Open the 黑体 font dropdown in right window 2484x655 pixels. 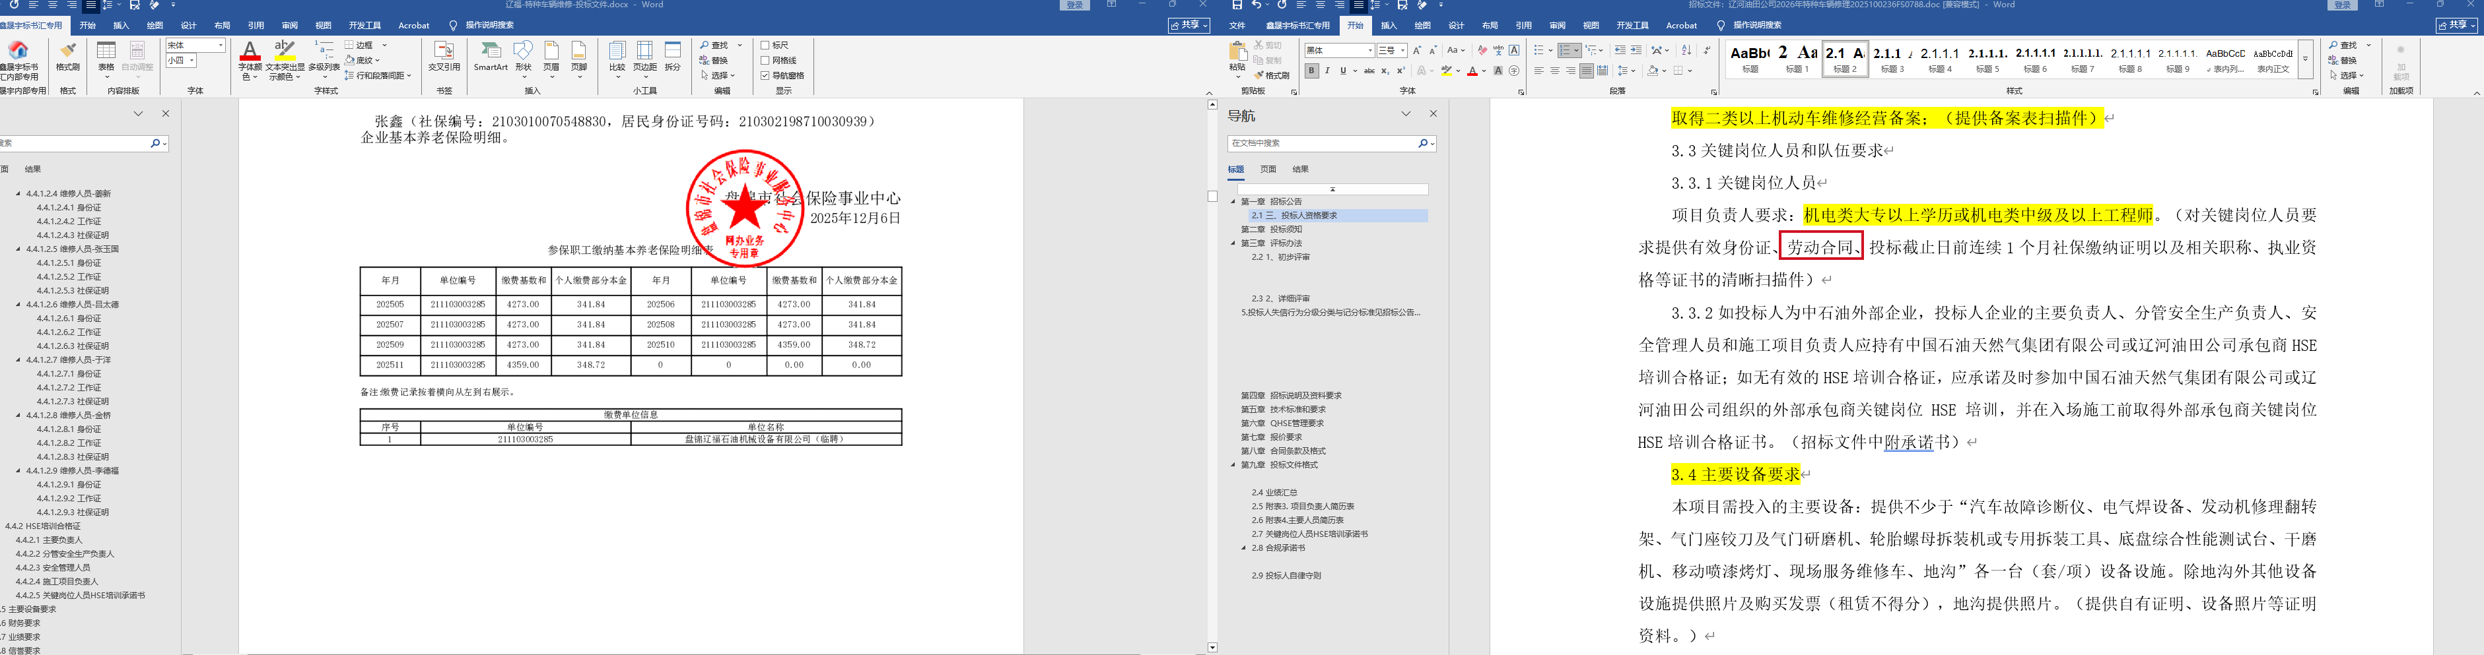point(1369,50)
